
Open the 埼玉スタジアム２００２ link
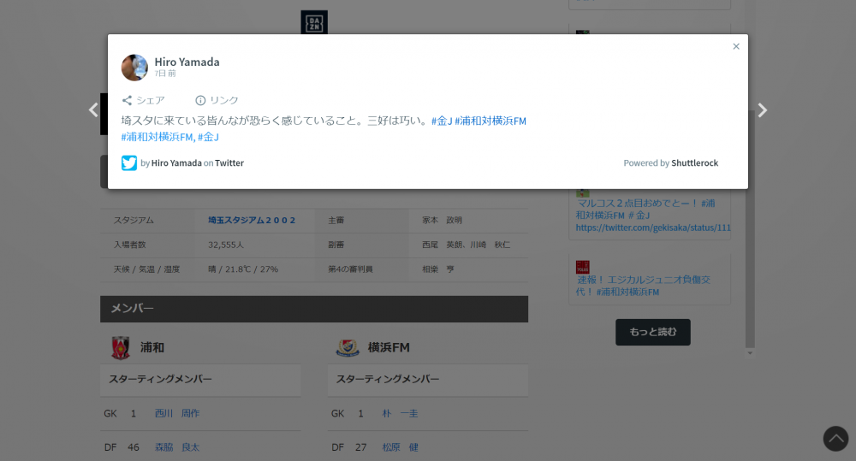[252, 221]
